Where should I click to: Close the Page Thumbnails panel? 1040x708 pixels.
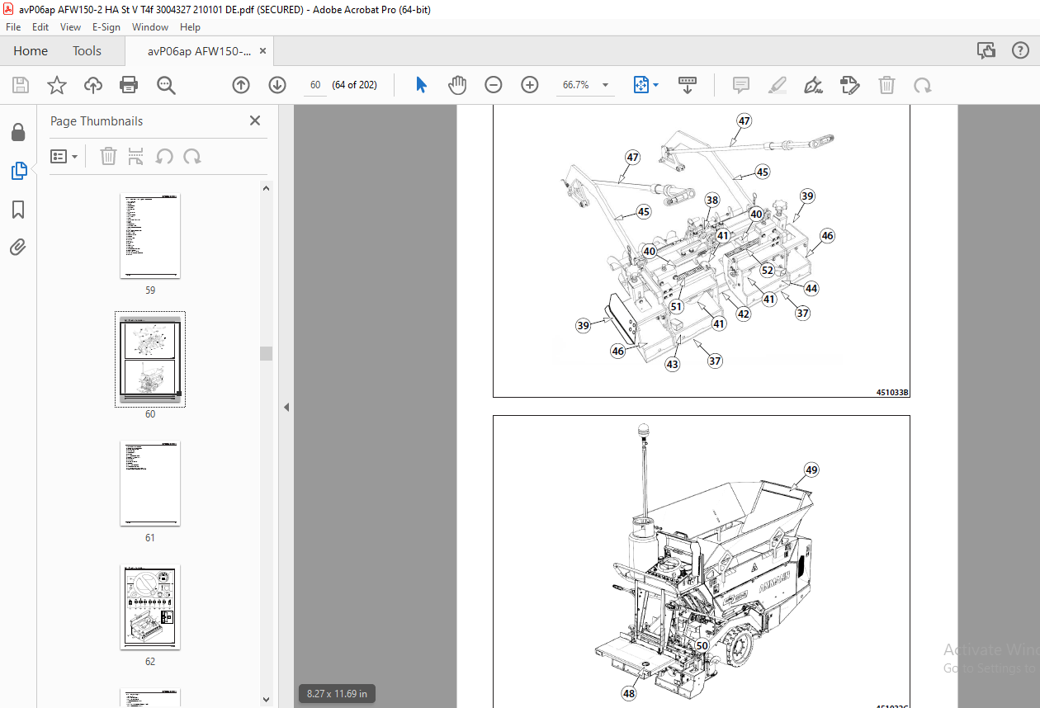255,120
